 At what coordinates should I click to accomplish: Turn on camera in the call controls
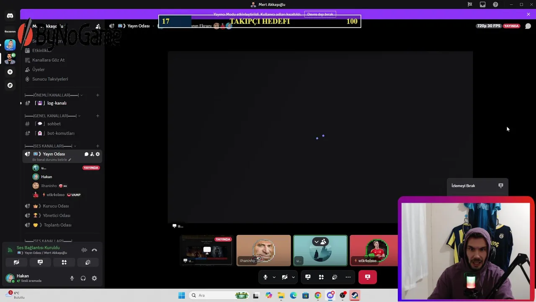[285, 277]
